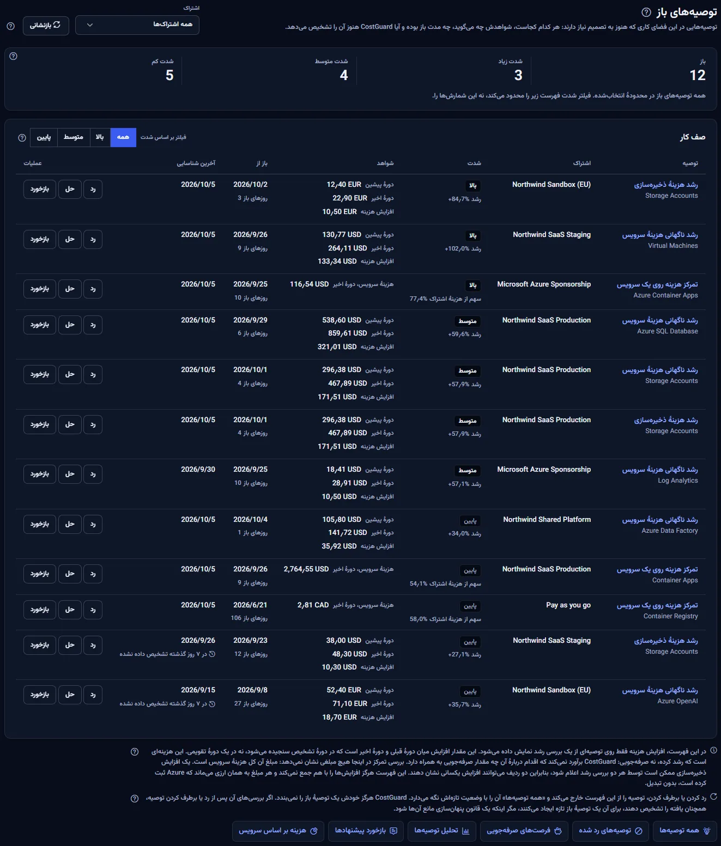Open همه توصیه‌ها link at bottom
The height and width of the screenshot is (846, 721).
pyautogui.click(x=684, y=831)
